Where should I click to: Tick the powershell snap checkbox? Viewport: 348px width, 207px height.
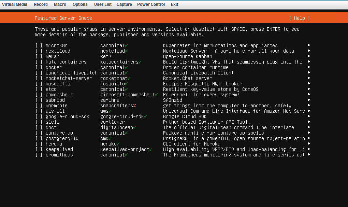pos(39,95)
